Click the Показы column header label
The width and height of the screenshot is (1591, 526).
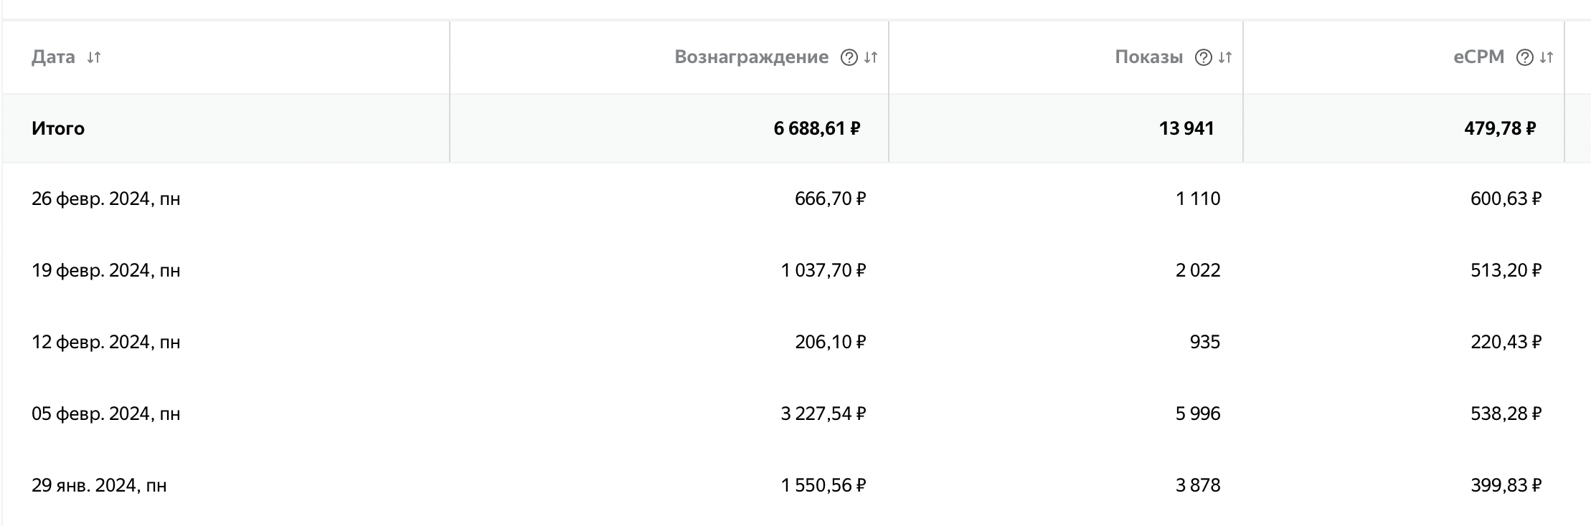coord(1148,57)
